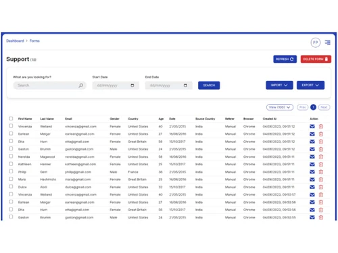This screenshot has width=338, height=253.
Task: Trash icon for Vincenza created at 09:51:12
Action: click(x=321, y=126)
